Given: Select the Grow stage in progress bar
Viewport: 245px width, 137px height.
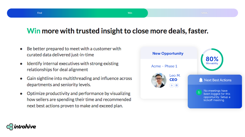Looking at the screenshot, I should 204,13.
